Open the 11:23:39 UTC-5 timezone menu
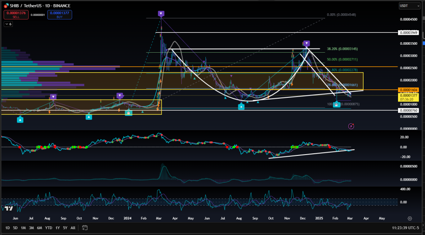Screen dimensions: 425x235 click(405, 228)
